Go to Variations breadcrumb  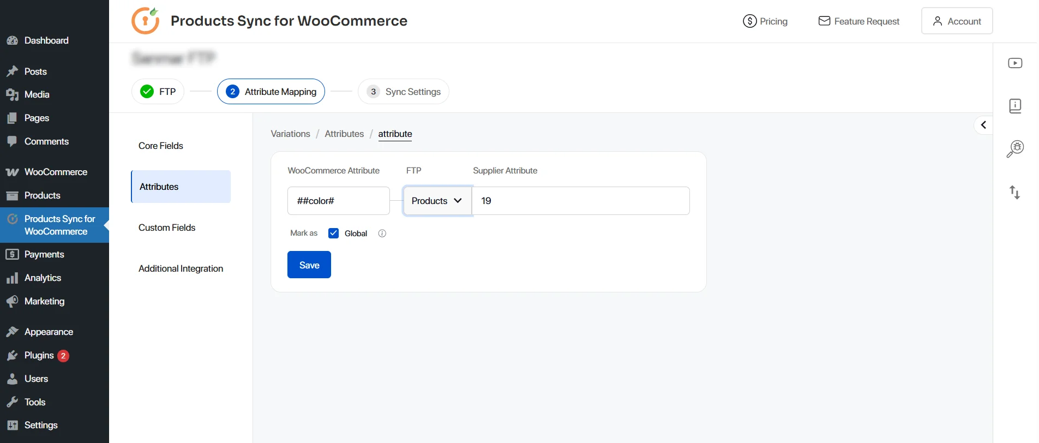(x=290, y=134)
